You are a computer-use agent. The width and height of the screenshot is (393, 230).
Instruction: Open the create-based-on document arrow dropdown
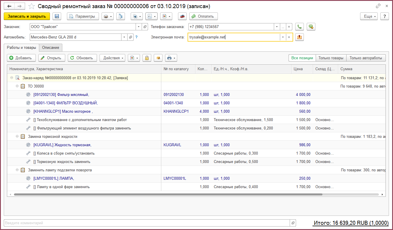point(137,16)
